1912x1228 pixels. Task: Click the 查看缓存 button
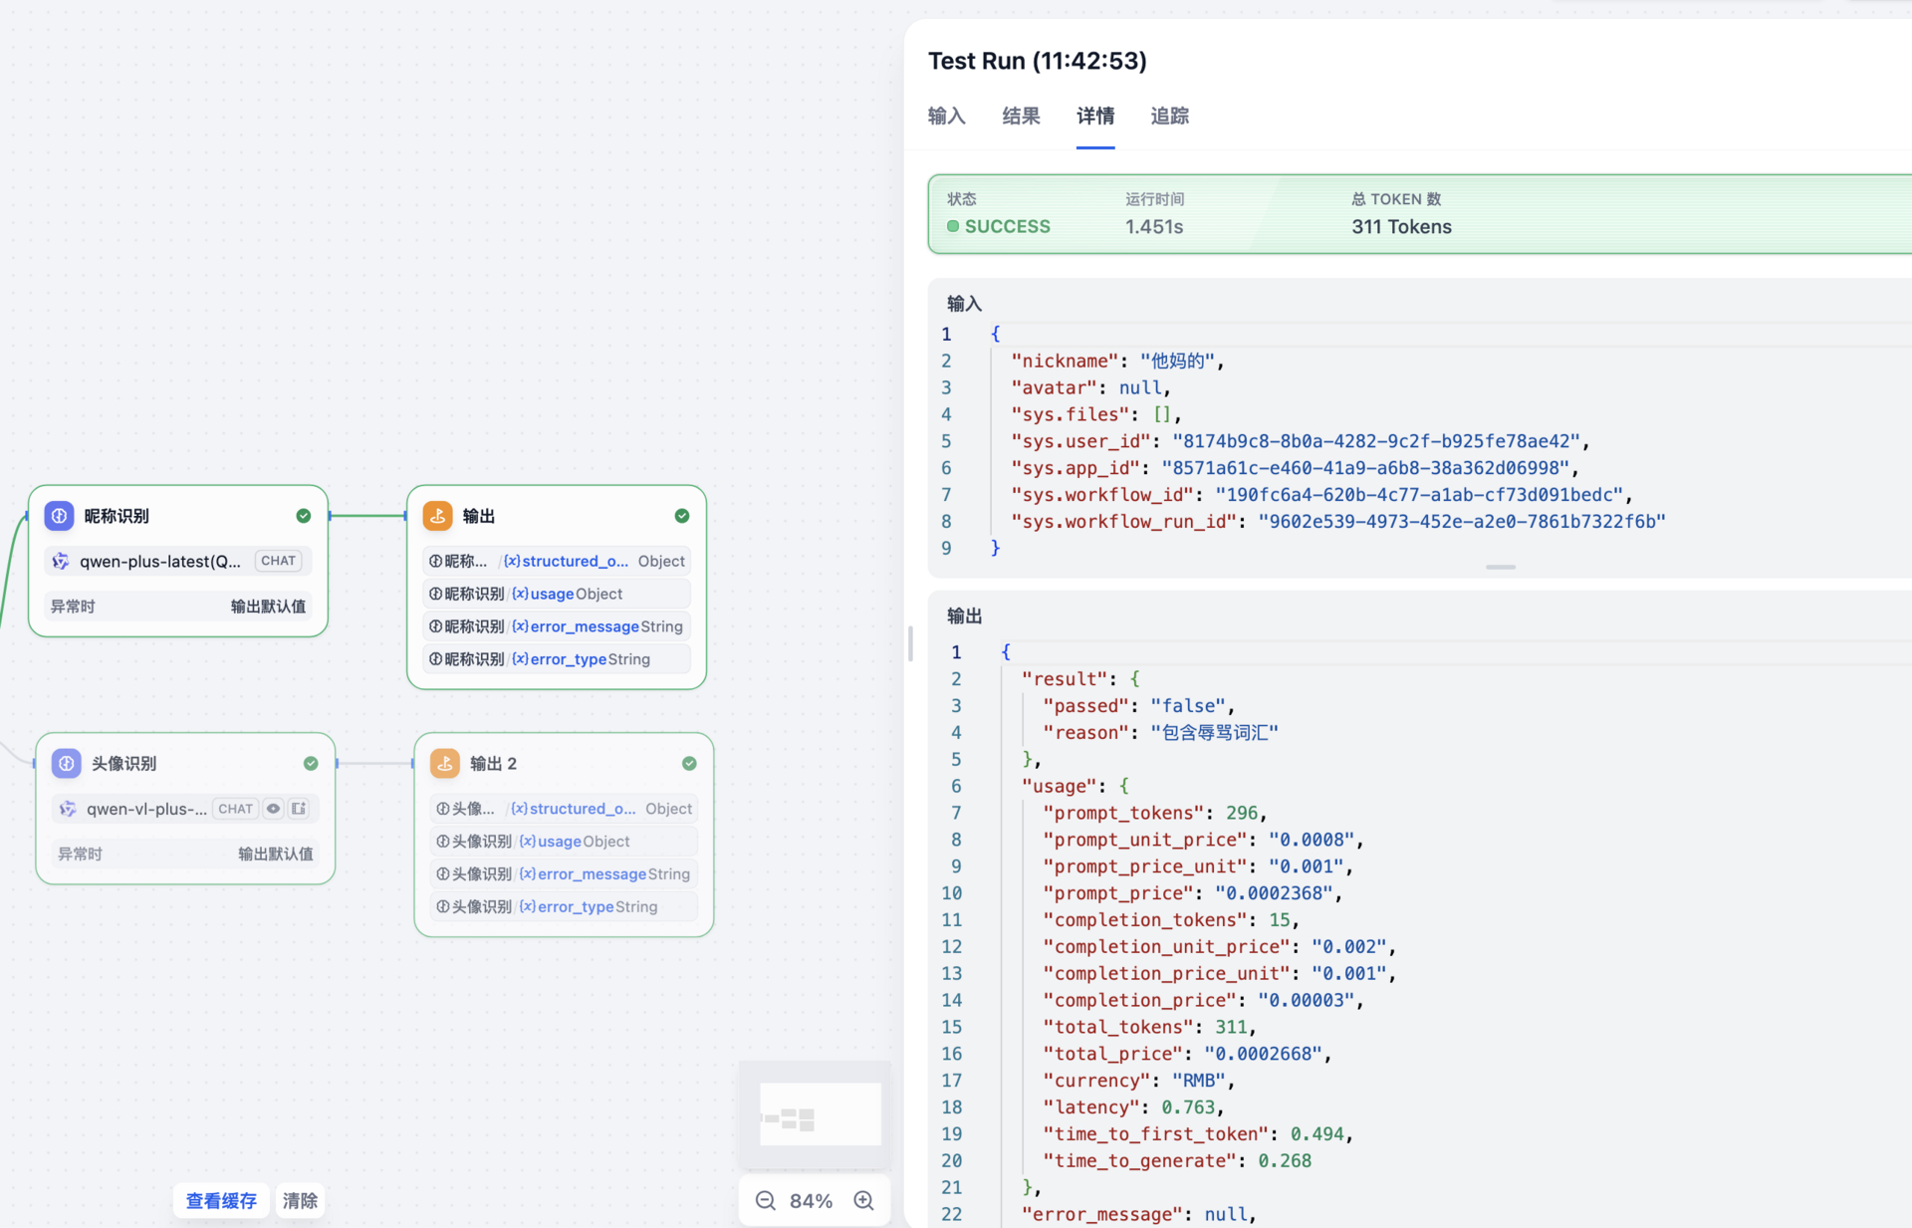[x=221, y=1200]
